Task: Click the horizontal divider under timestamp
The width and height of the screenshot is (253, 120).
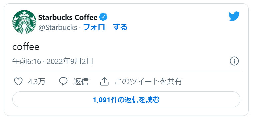Action: pyautogui.click(x=126, y=71)
